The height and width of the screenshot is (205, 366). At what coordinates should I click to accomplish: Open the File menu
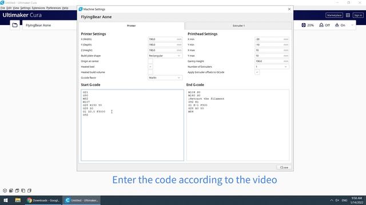click(x=2, y=8)
